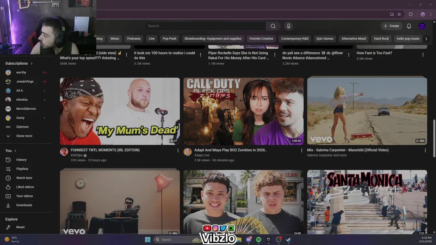The width and height of the screenshot is (436, 245).
Task: Click the Create button
Action: (x=391, y=26)
